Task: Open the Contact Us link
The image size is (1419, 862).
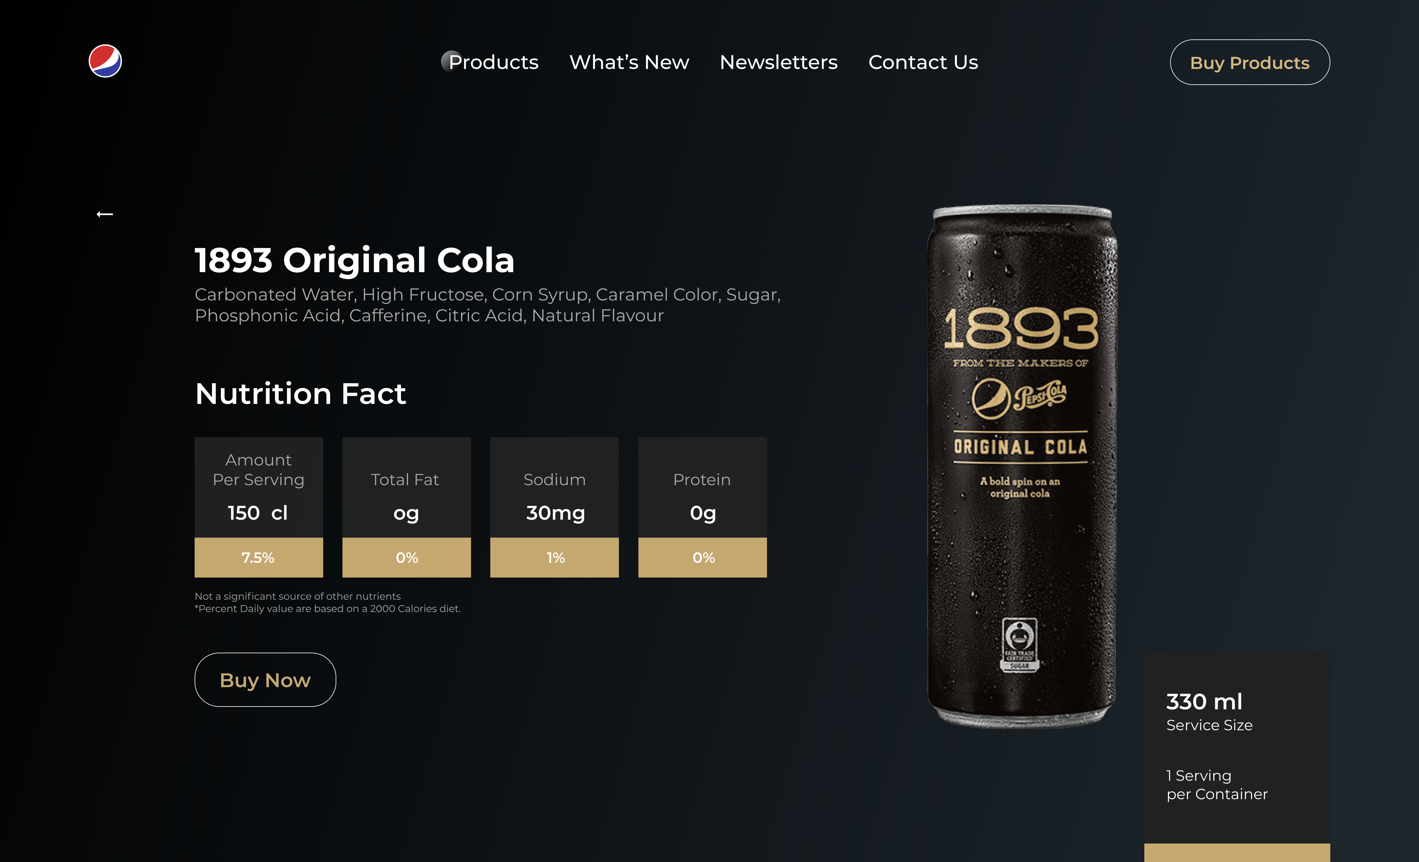Action: [x=923, y=62]
